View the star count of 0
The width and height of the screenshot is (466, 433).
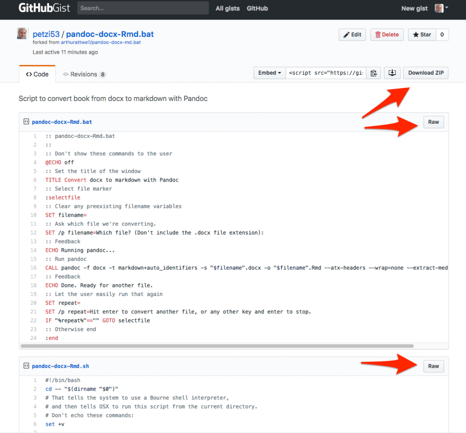point(442,35)
